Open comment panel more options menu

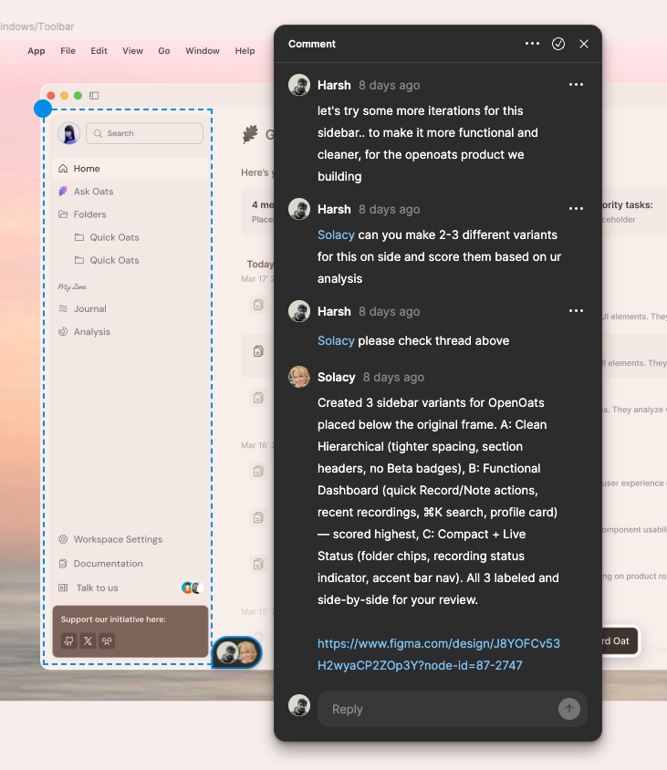coord(532,44)
